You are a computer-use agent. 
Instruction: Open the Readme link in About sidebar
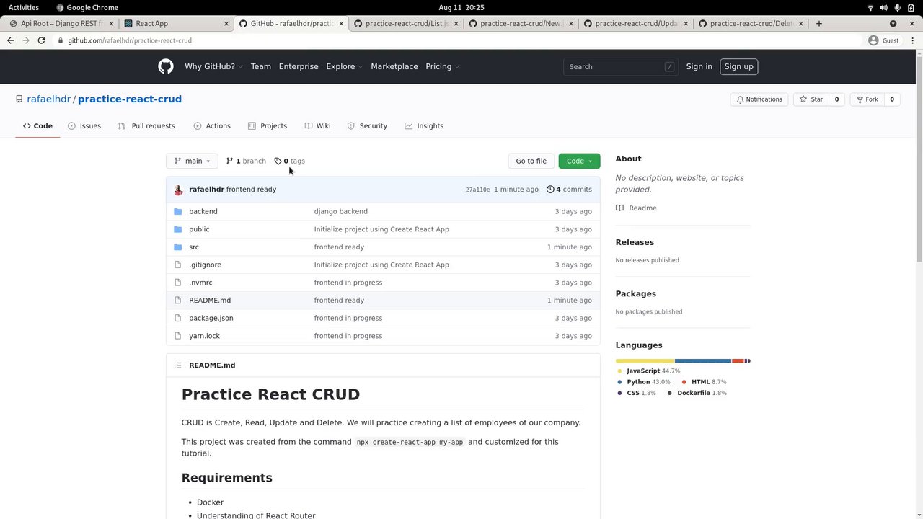[636, 208]
